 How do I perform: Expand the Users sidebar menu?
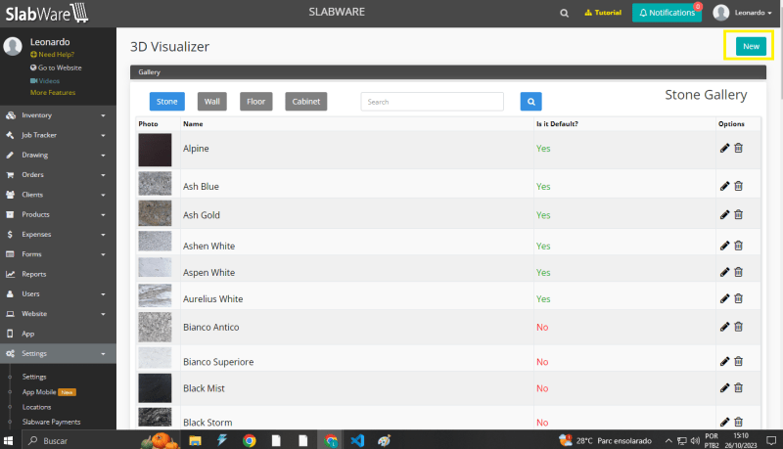click(58, 293)
